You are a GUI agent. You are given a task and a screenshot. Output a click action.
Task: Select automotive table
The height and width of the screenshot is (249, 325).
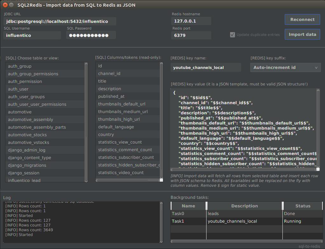(x=45, y=112)
